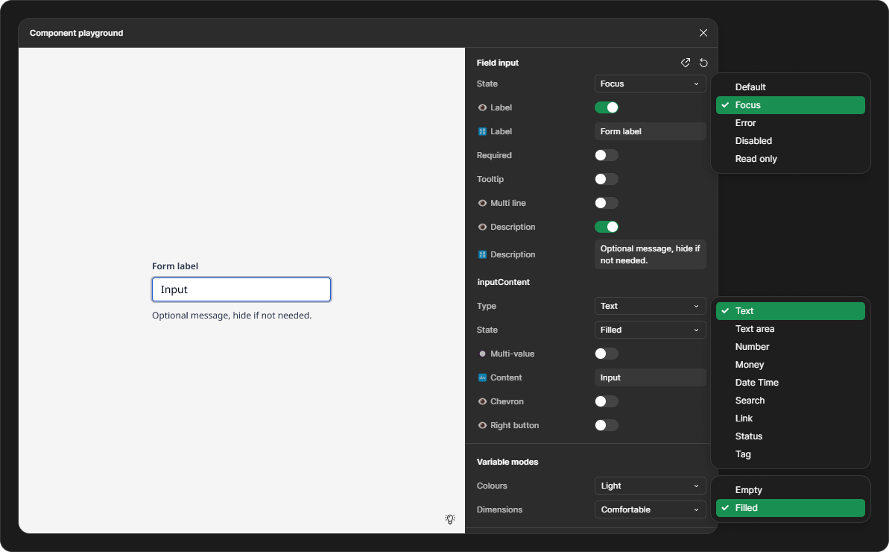This screenshot has width=889, height=552.
Task: Choose Money from the type menu
Action: point(791,365)
